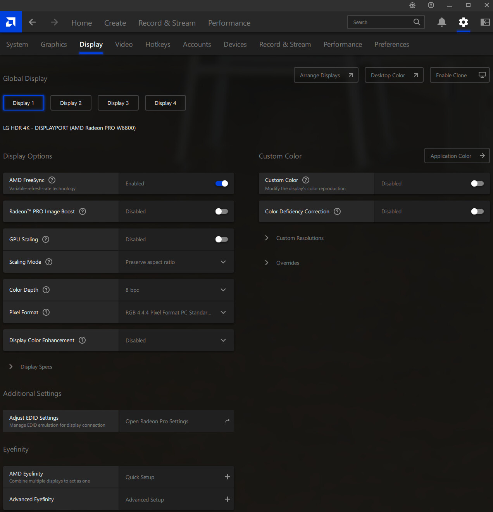Open the Home menu

point(82,23)
